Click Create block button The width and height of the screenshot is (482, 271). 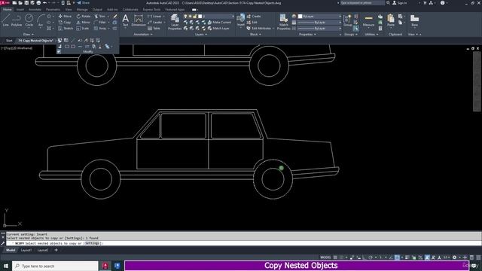tap(254, 17)
